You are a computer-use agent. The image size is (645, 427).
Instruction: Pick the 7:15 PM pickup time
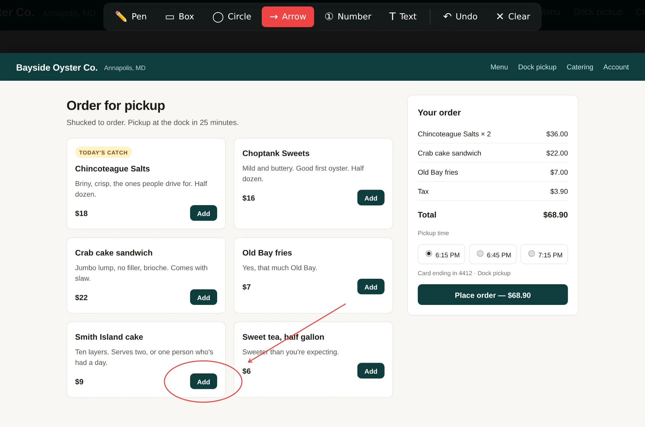coord(544,255)
